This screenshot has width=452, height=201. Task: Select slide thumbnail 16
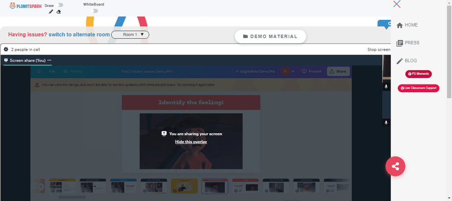[215, 186]
